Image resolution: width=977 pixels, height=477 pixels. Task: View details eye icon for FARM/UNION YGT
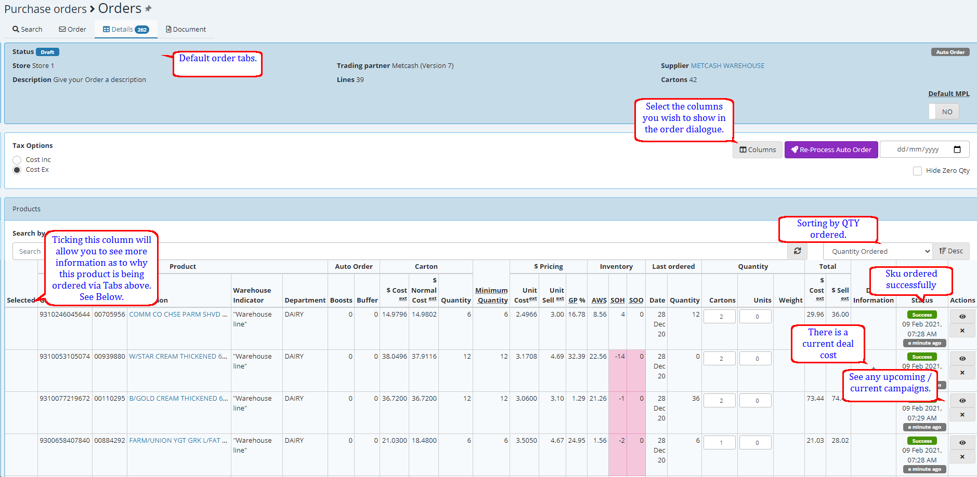point(962,443)
